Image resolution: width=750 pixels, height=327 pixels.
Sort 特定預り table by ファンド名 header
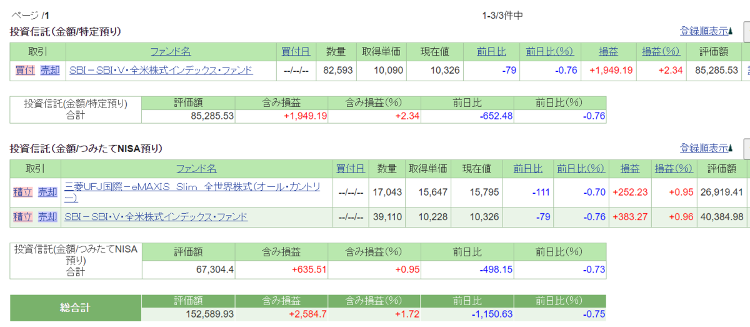click(x=170, y=52)
